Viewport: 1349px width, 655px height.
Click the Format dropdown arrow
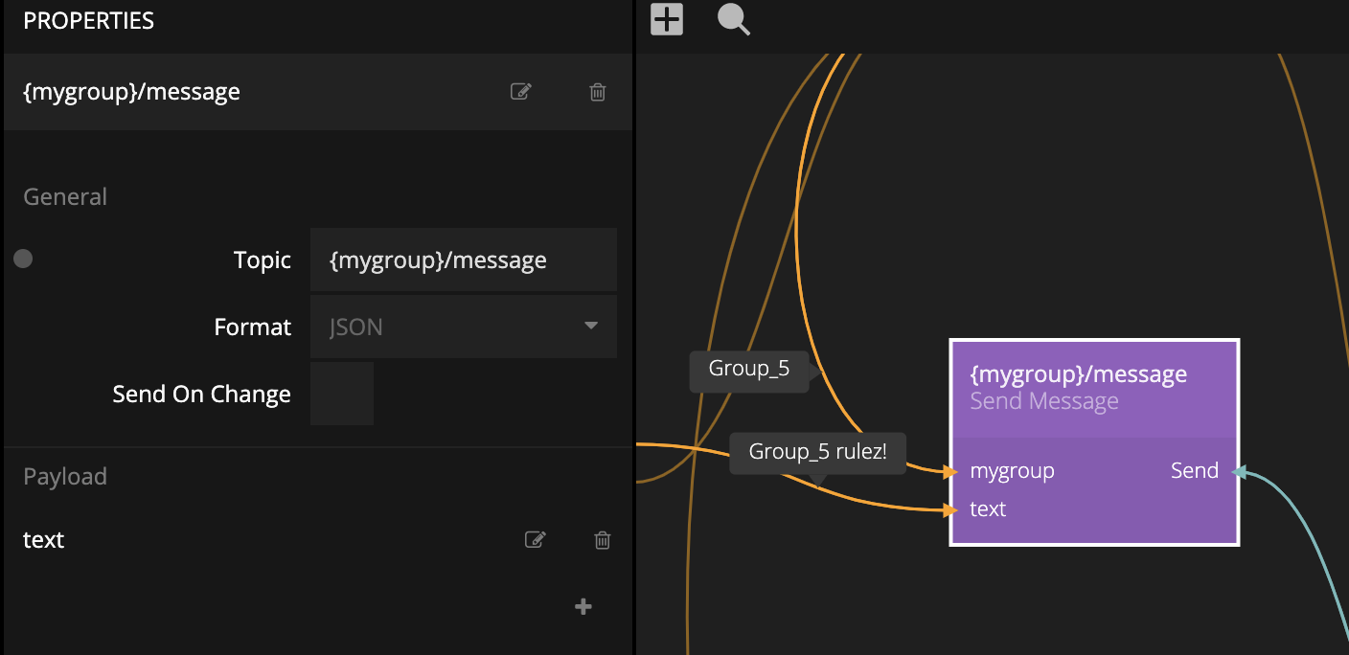click(x=591, y=327)
